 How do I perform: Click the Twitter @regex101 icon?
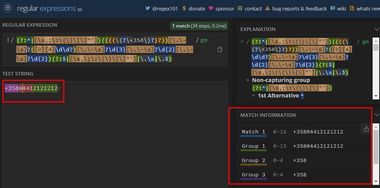148,8
